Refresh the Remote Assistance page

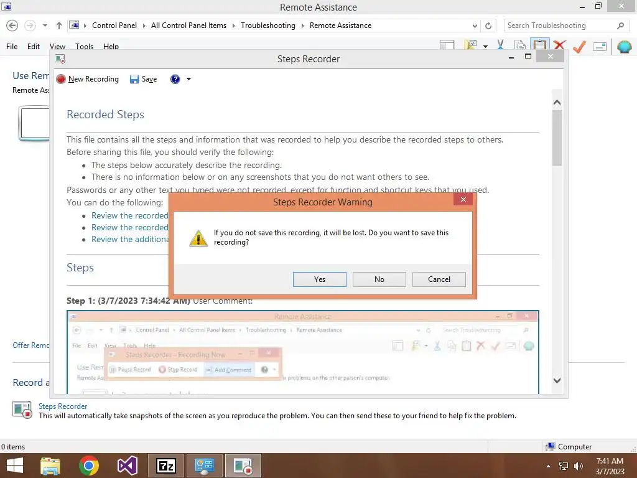coord(488,26)
